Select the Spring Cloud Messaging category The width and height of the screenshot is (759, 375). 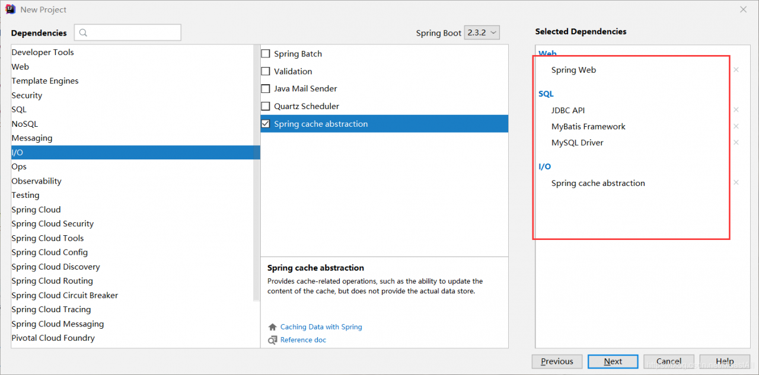pos(132,324)
